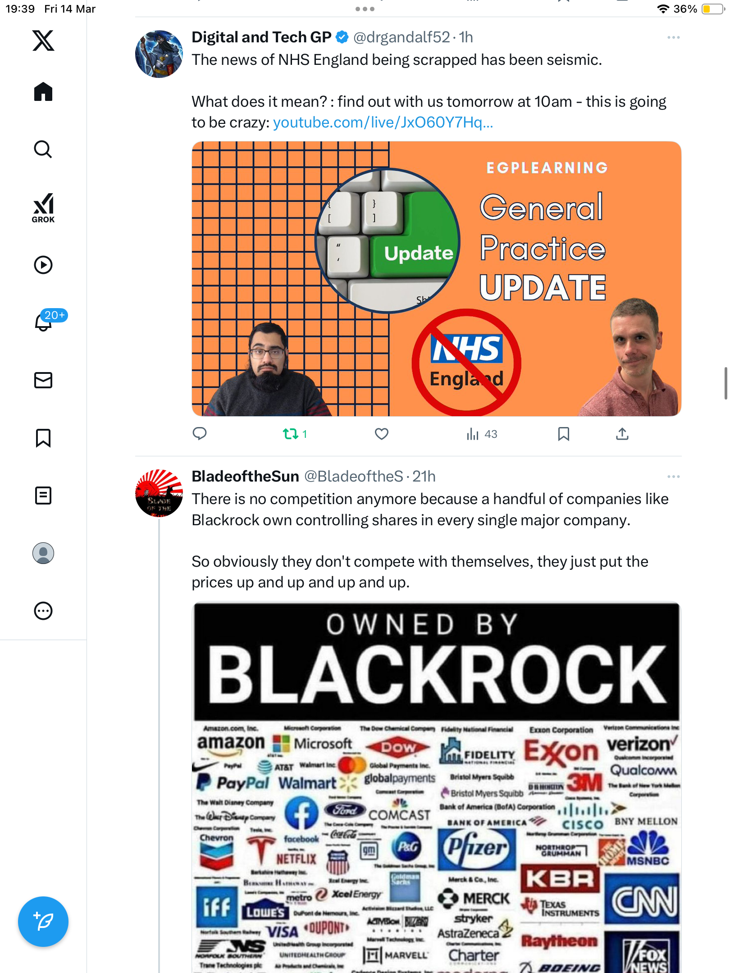This screenshot has width=730, height=973.
Task: Open Bookmarks in the sidebar
Action: point(43,438)
